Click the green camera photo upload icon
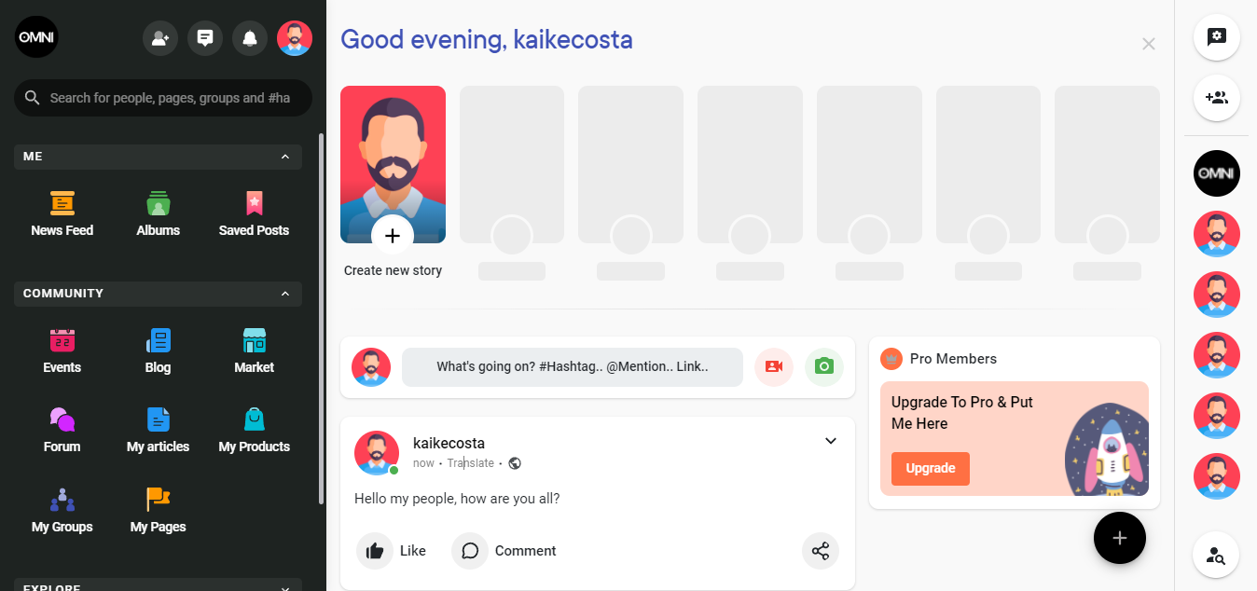The height and width of the screenshot is (591, 1257). (x=823, y=366)
